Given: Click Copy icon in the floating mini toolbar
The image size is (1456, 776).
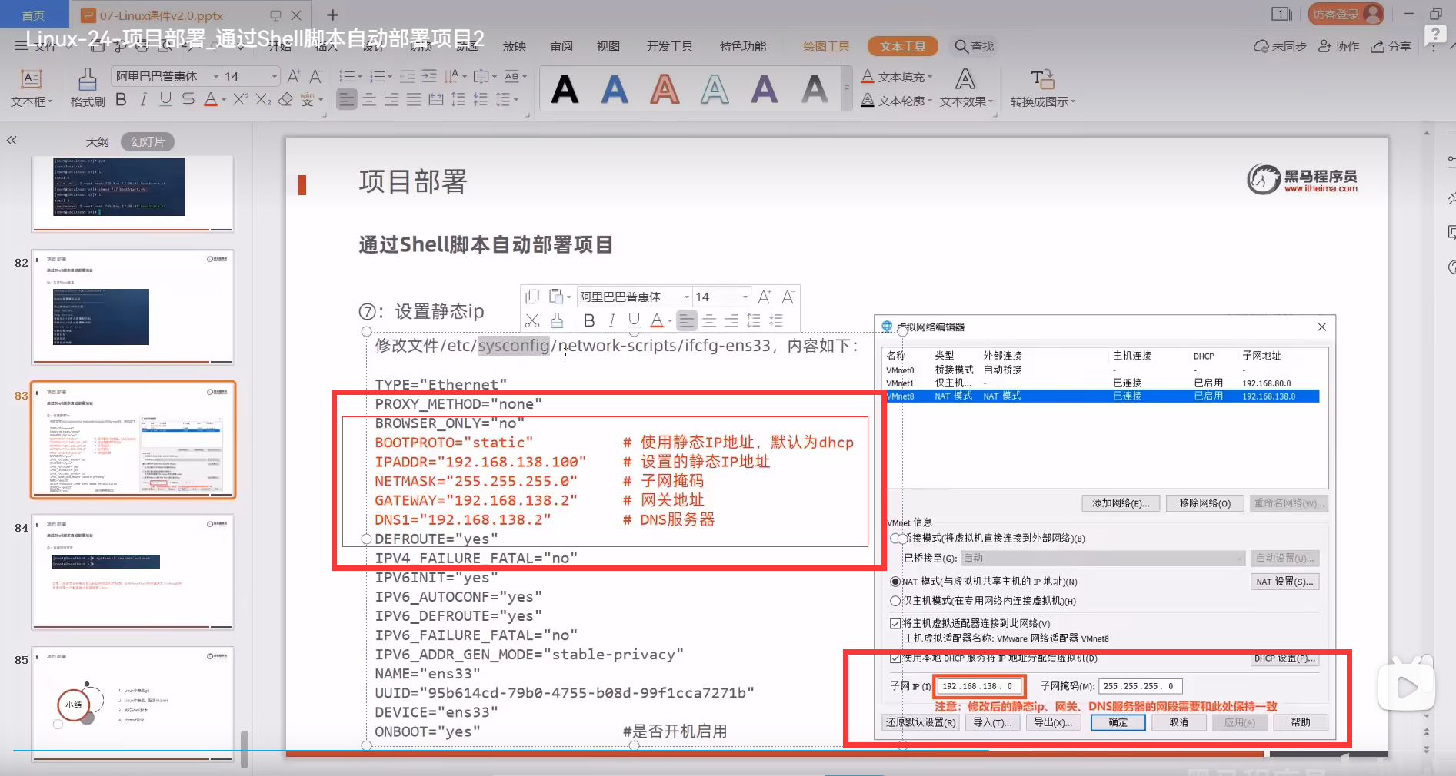Looking at the screenshot, I should (532, 297).
